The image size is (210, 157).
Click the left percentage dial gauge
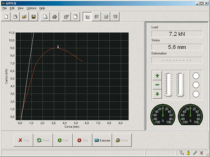click(x=163, y=114)
